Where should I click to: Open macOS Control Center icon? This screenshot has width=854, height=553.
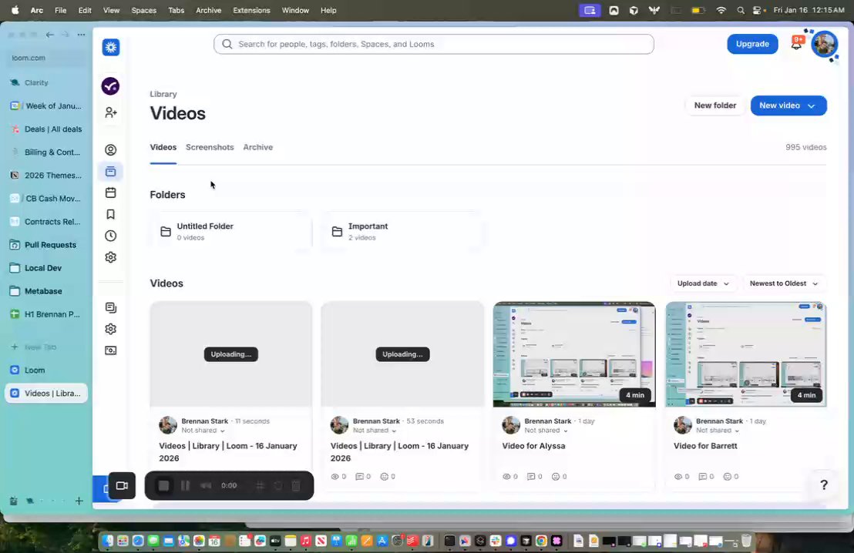click(757, 10)
